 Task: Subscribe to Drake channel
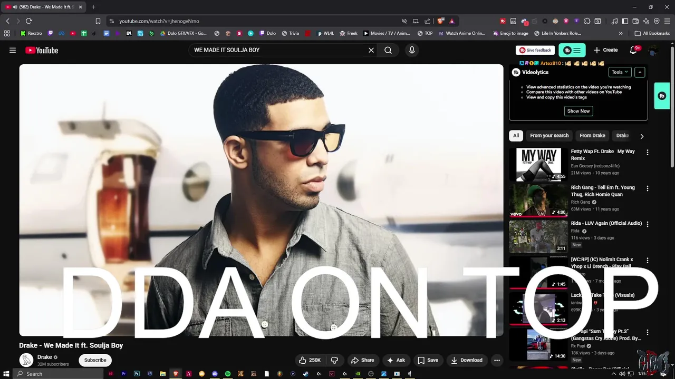tap(95, 360)
